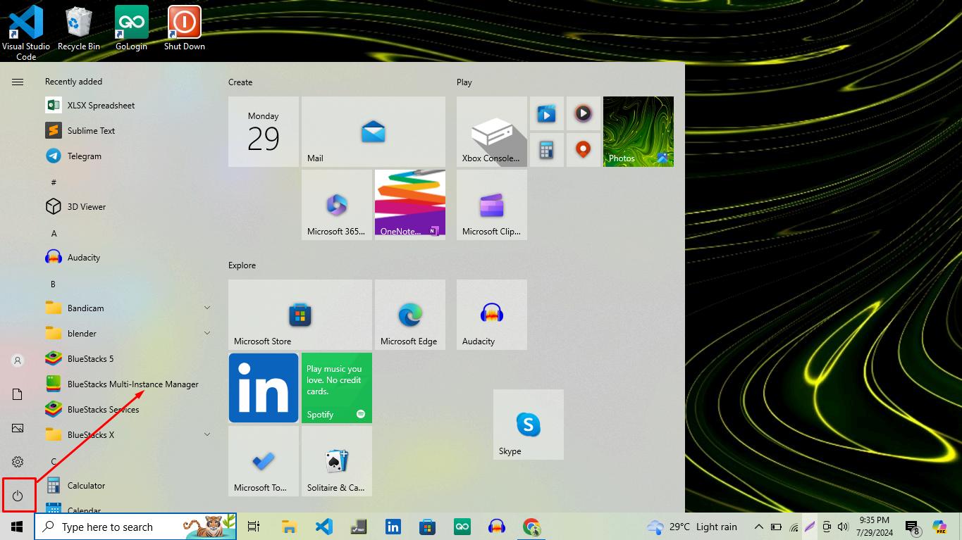The height and width of the screenshot is (540, 962).
Task: Launch 3D Viewer from the app list
Action: pos(128,207)
